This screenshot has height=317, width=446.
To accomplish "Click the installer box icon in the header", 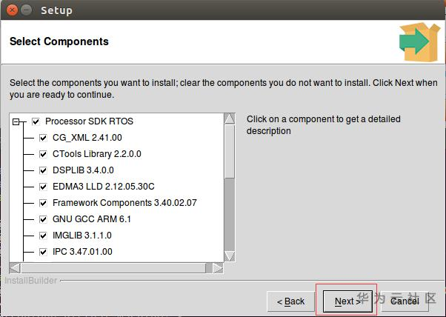I will pos(420,41).
